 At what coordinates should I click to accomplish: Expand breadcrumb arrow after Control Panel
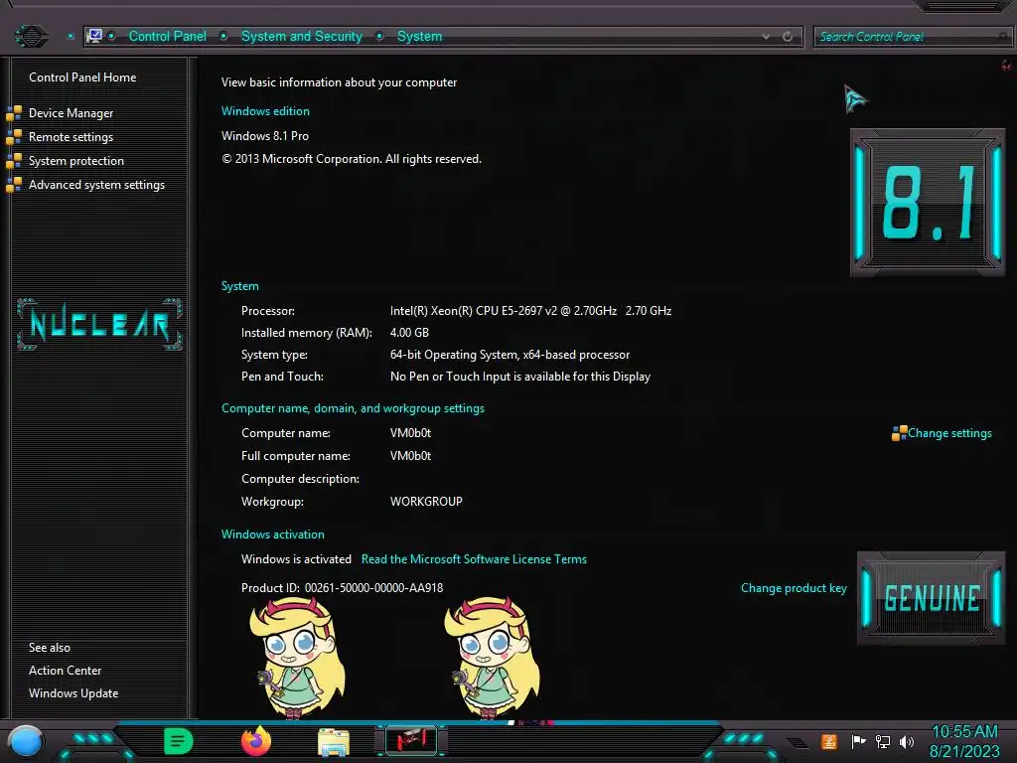click(x=223, y=37)
